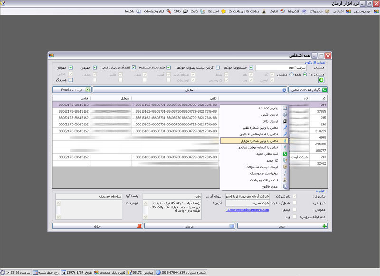Click the جدید (new) button
The height and width of the screenshot is (276, 380).
pos(282,226)
